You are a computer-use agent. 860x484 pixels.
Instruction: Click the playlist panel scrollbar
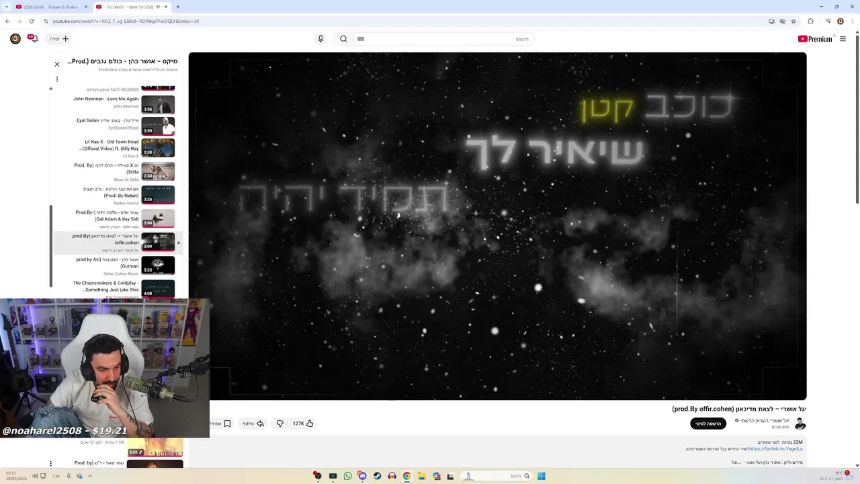click(x=50, y=245)
